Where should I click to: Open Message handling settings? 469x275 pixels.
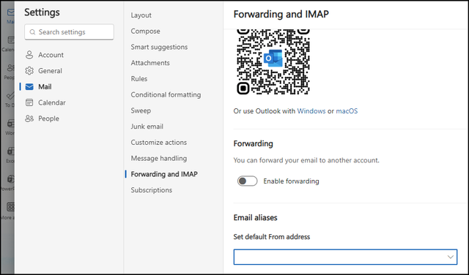point(159,158)
